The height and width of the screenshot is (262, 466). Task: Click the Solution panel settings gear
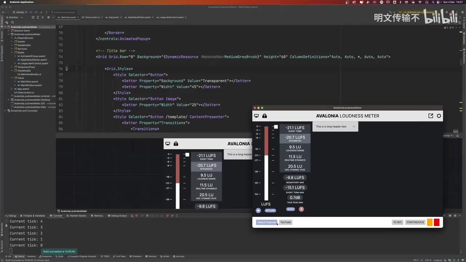click(48, 17)
